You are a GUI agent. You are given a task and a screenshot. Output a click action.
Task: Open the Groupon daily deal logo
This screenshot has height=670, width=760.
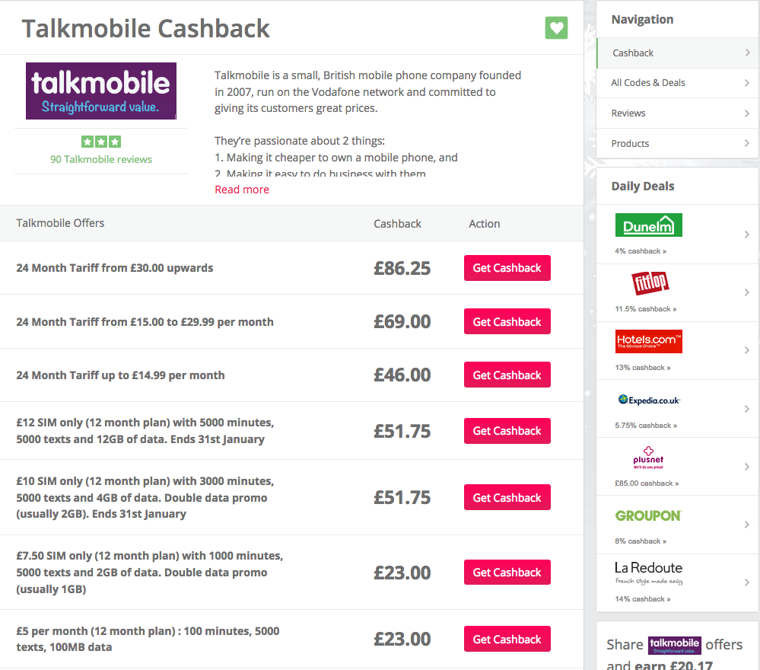pyautogui.click(x=648, y=515)
